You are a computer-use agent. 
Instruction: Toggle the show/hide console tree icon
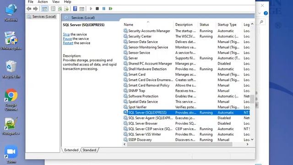click(45, 9)
